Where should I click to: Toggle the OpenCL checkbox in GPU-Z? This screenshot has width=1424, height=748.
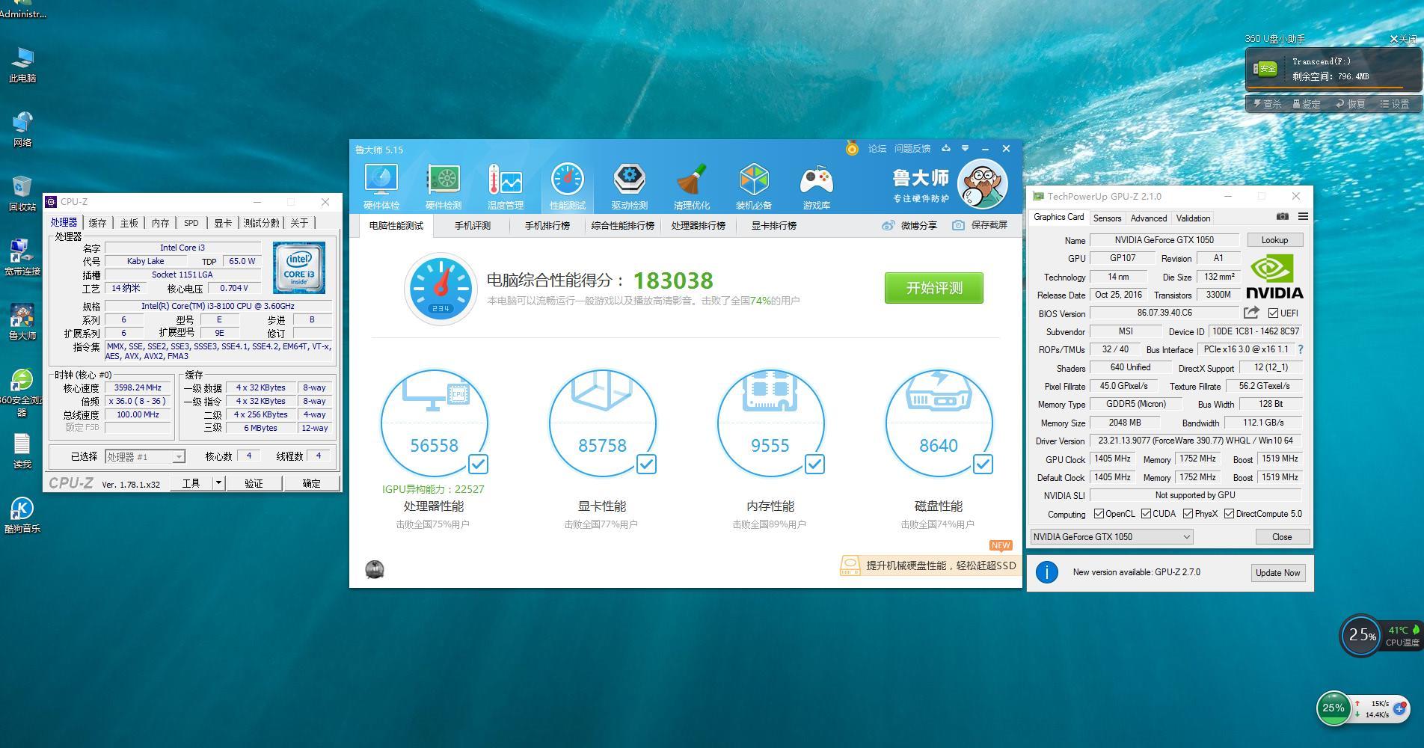click(x=1099, y=514)
